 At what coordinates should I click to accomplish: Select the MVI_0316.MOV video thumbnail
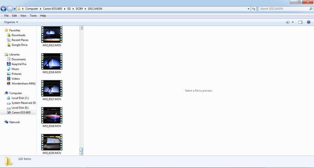pyautogui.click(x=52, y=61)
